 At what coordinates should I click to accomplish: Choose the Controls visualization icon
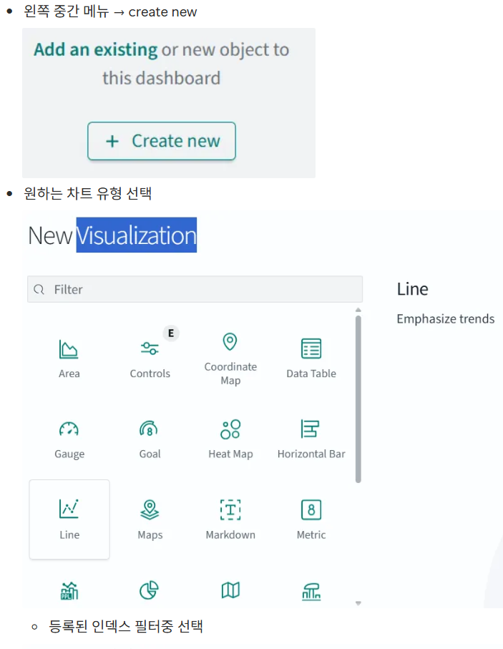pos(150,348)
